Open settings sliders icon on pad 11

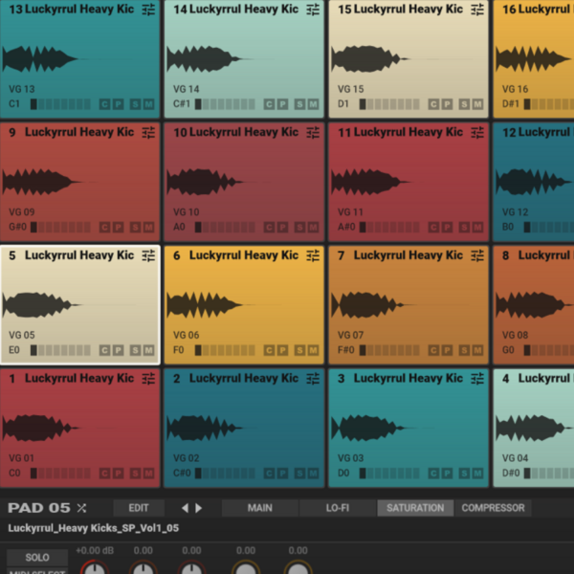(477, 132)
